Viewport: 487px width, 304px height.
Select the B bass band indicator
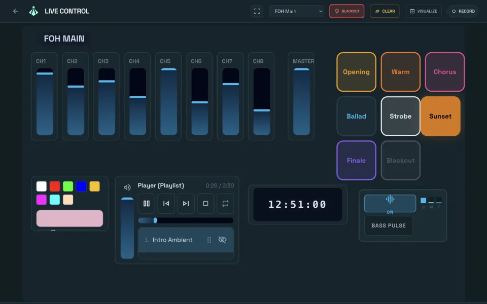[x=423, y=201]
